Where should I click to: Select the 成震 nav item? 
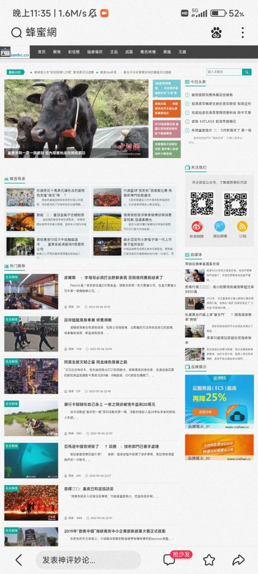click(x=129, y=52)
